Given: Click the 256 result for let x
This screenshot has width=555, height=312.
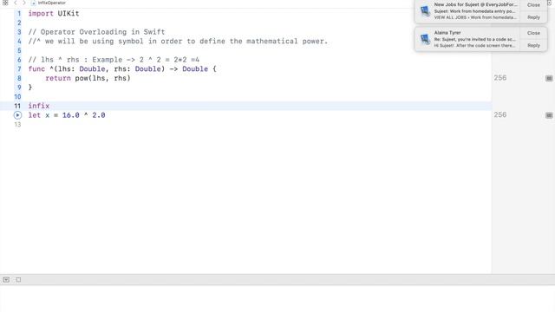Looking at the screenshot, I should tap(500, 115).
